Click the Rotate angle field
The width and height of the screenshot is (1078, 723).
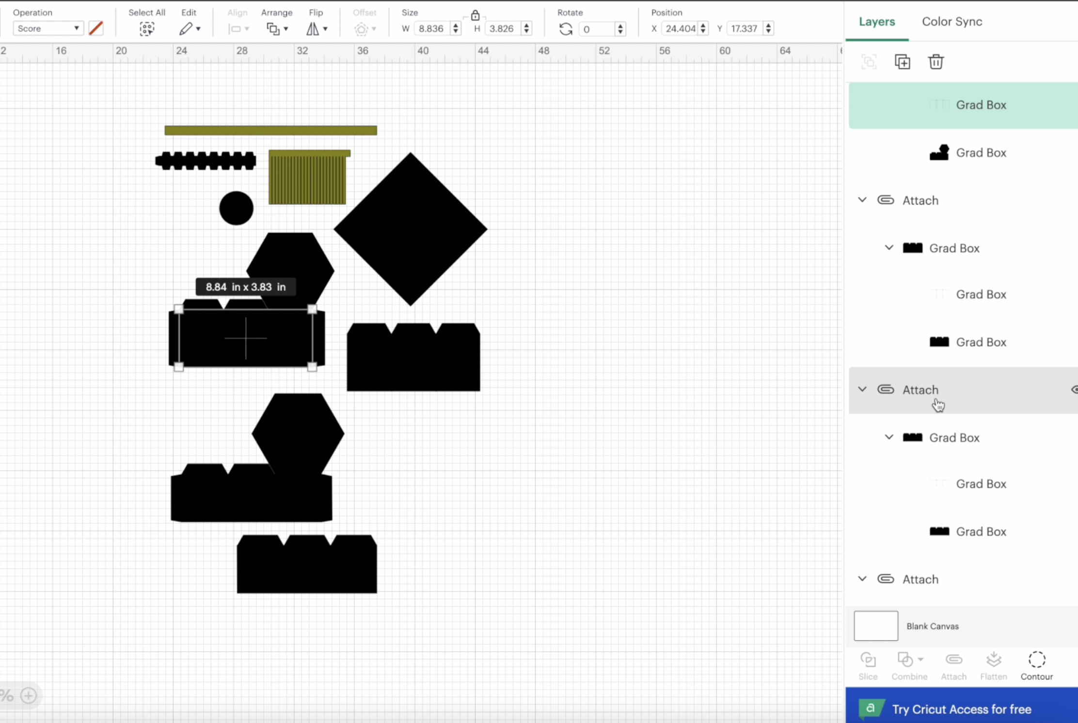pos(597,29)
